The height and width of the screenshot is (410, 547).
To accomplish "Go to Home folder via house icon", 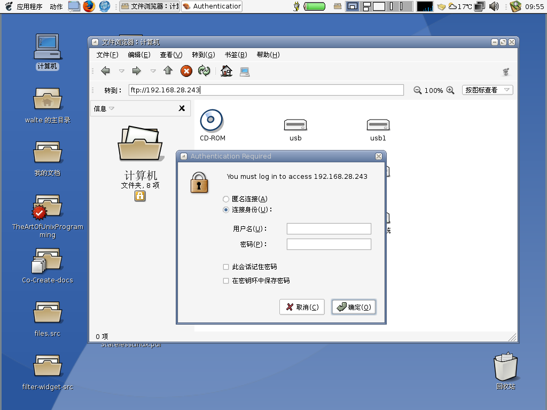I will [226, 71].
